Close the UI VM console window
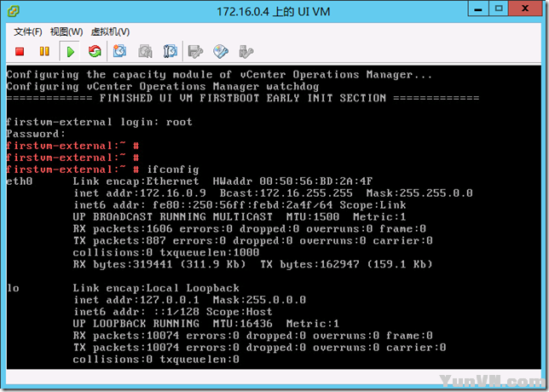The height and width of the screenshot is (392, 549). tap(525, 9)
